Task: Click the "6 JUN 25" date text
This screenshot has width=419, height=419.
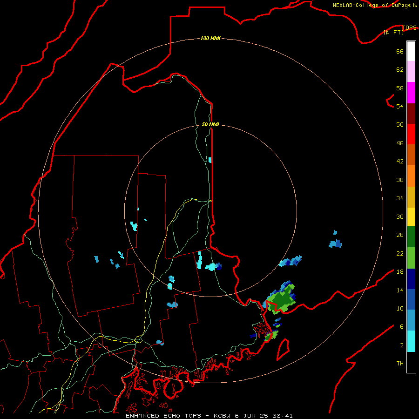Action: point(252,416)
